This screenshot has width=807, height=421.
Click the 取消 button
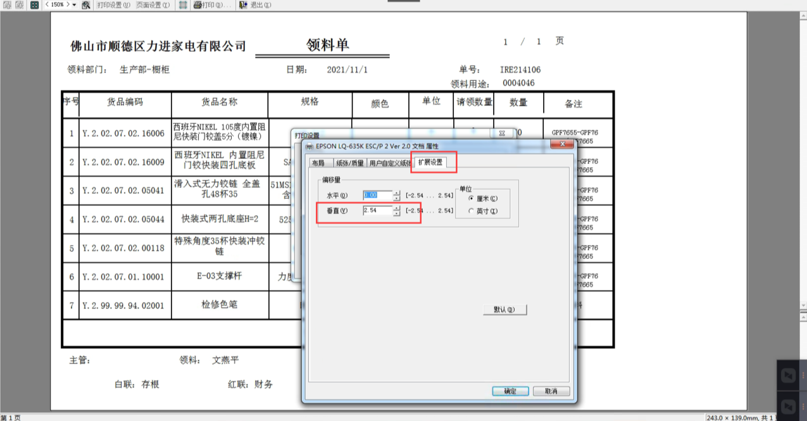click(550, 391)
